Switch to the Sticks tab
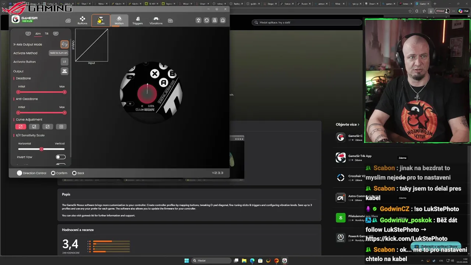Viewport: 471px width, 265px height. [100, 21]
